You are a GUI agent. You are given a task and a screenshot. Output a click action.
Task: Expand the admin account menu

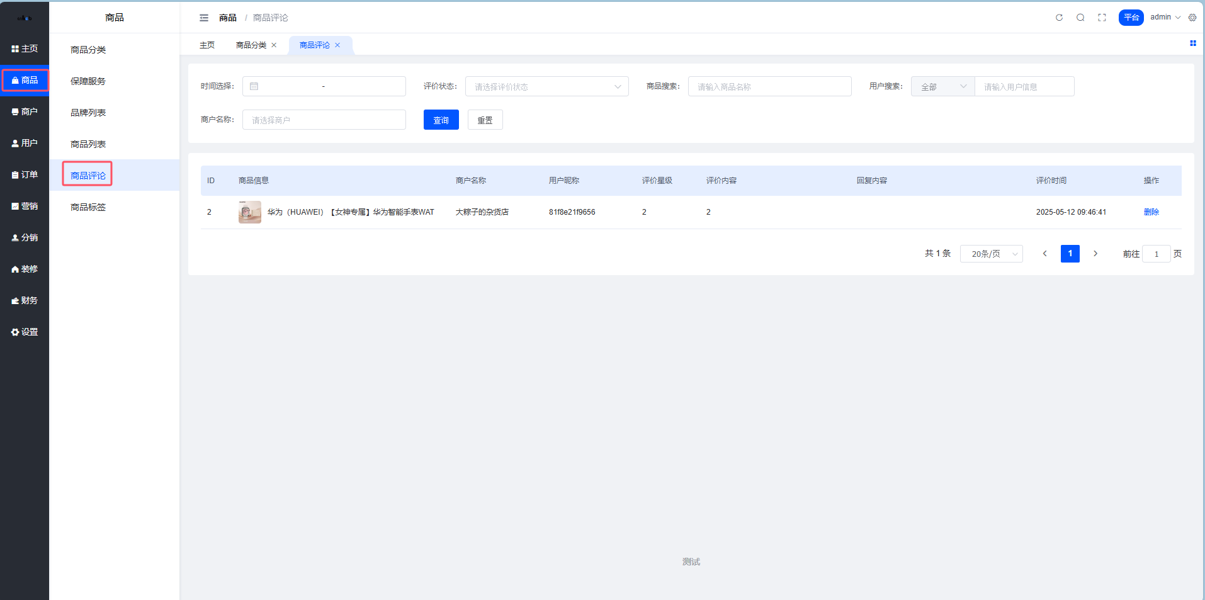[1165, 18]
